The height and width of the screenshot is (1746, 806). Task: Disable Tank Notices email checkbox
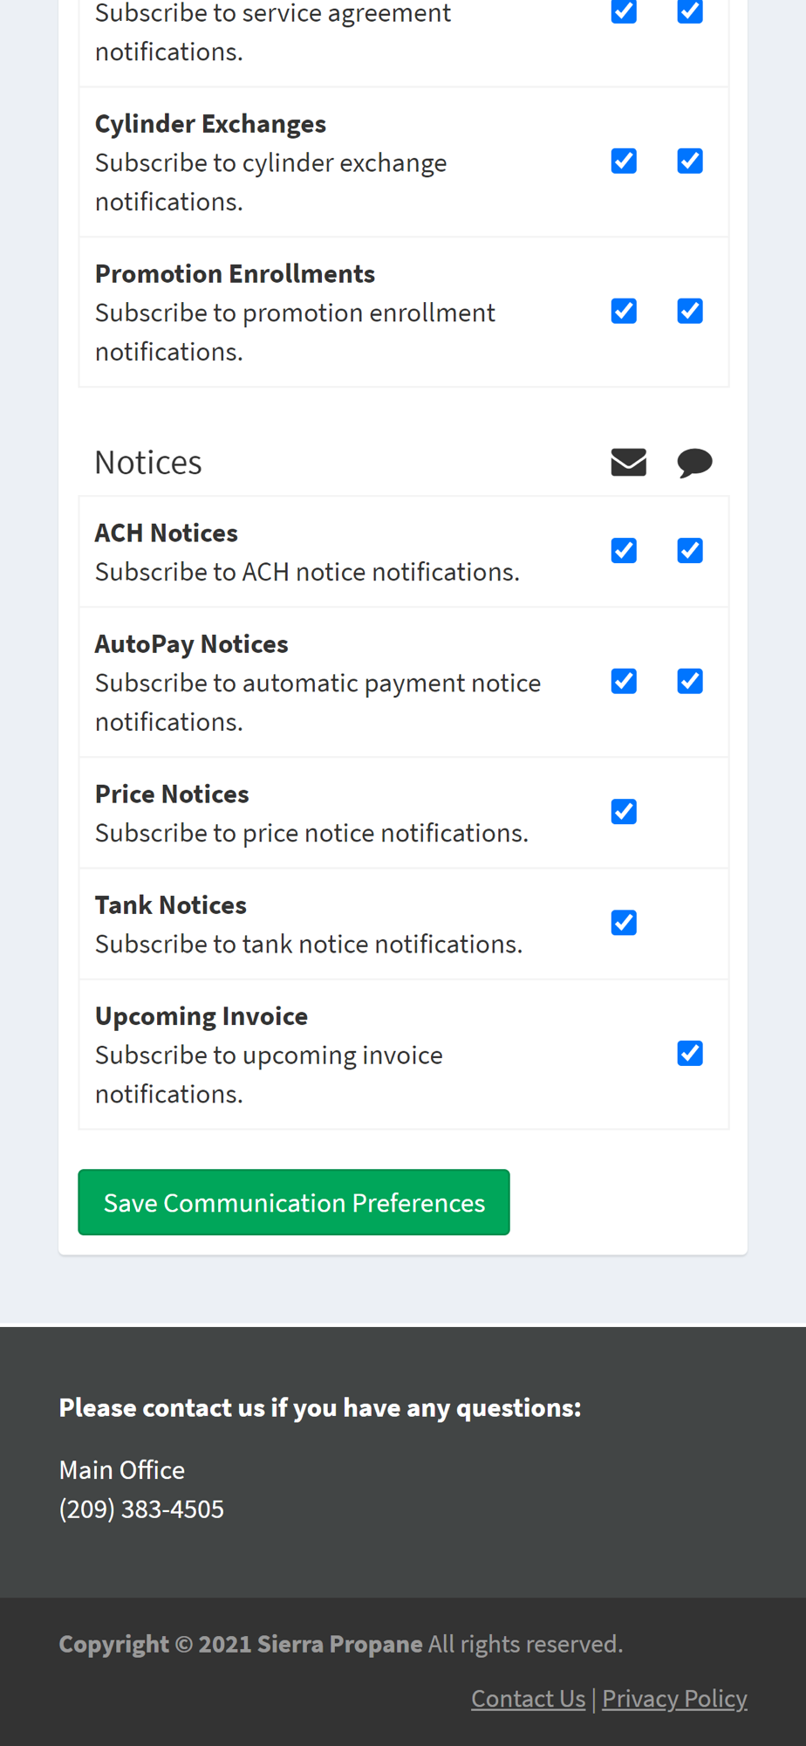pos(624,923)
